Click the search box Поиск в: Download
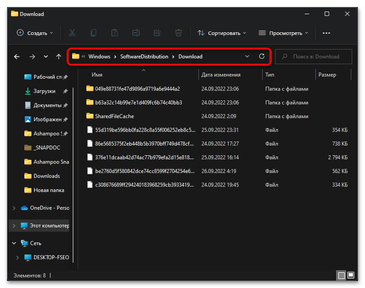The width and height of the screenshot is (365, 288). [x=313, y=57]
